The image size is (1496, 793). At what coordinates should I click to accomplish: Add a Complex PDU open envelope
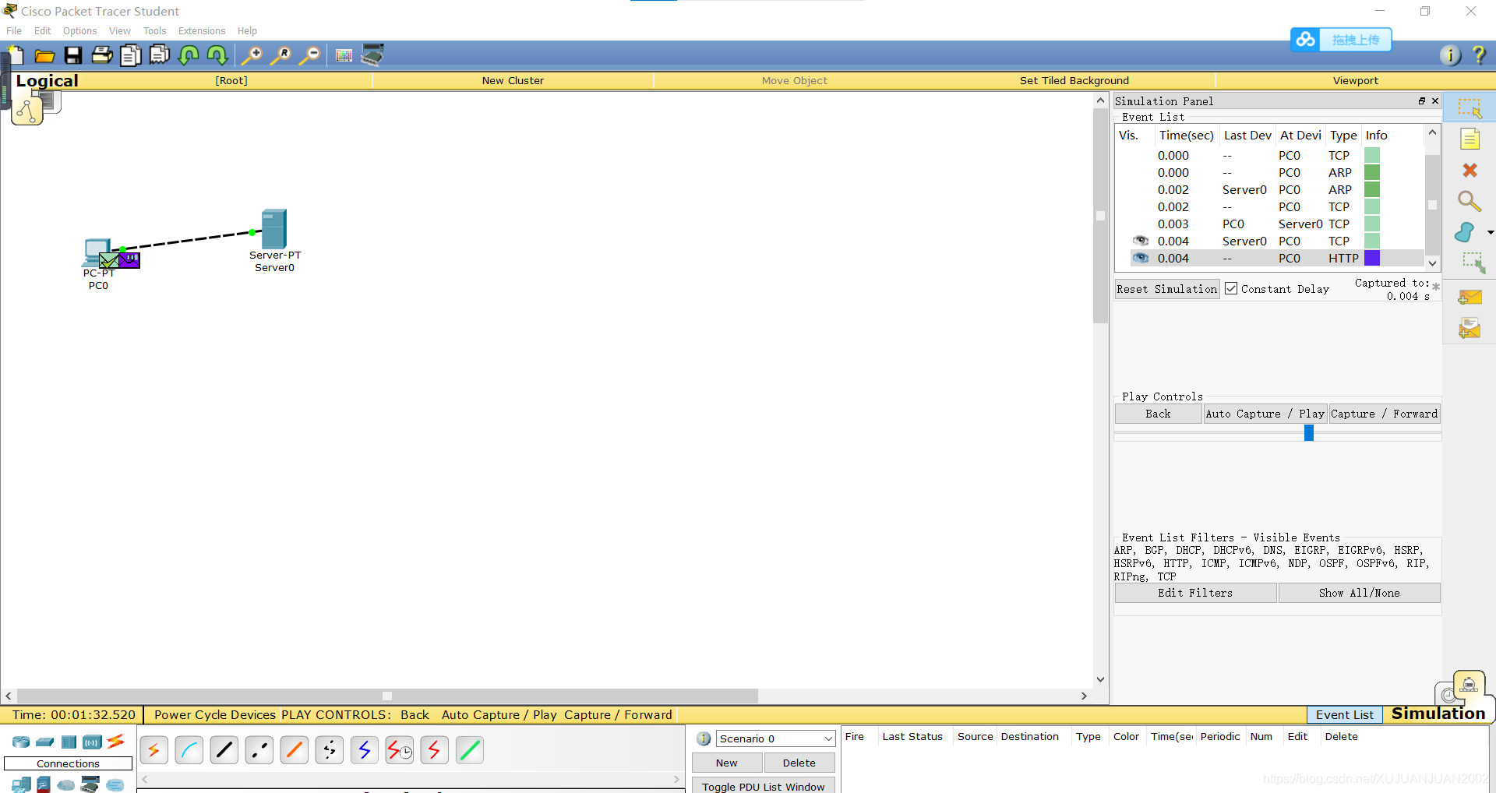(x=1470, y=329)
